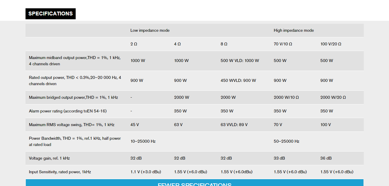Viewport: 389px width, 186px height.
Task: Select 1.55 V sensitivity under 4 Ω
Action: coord(190,172)
